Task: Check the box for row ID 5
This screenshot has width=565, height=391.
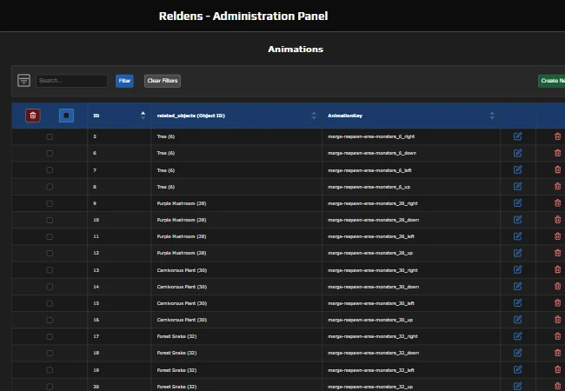Action: pos(50,136)
